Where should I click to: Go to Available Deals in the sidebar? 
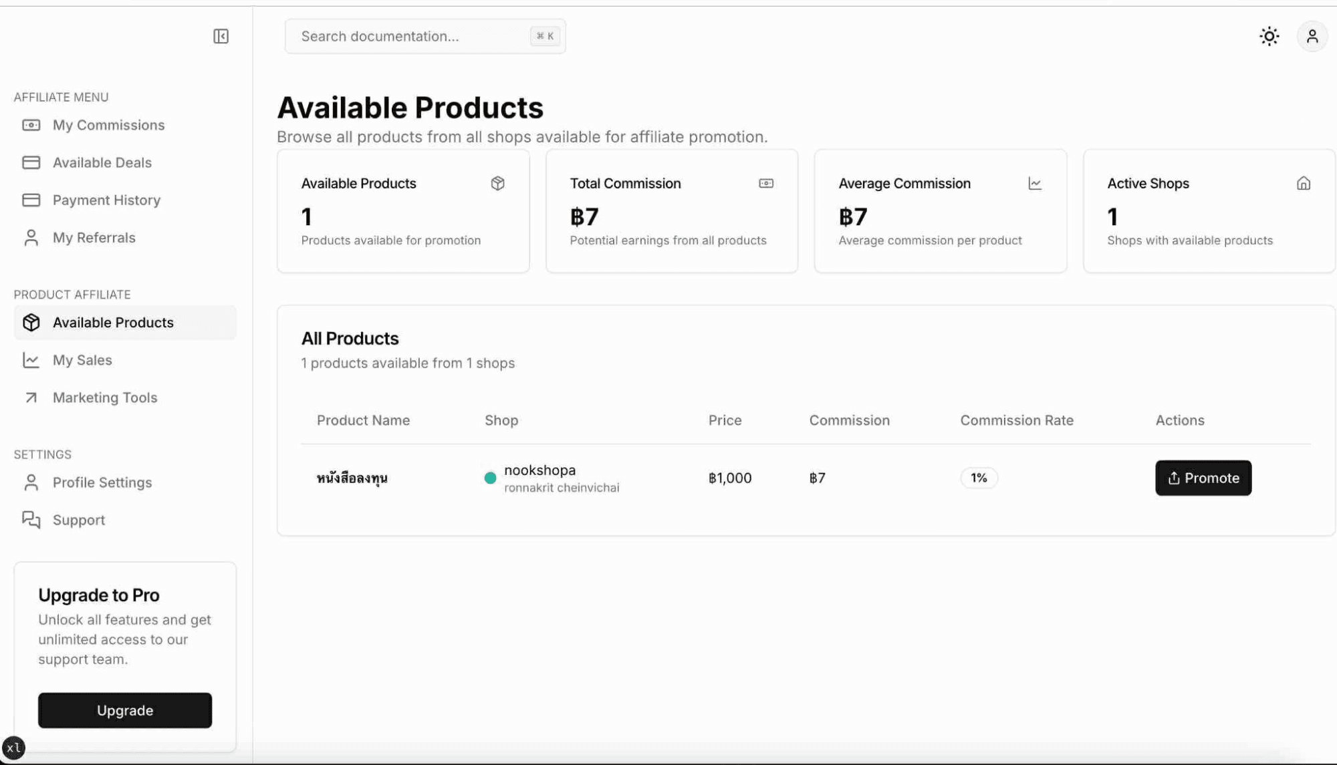click(102, 162)
